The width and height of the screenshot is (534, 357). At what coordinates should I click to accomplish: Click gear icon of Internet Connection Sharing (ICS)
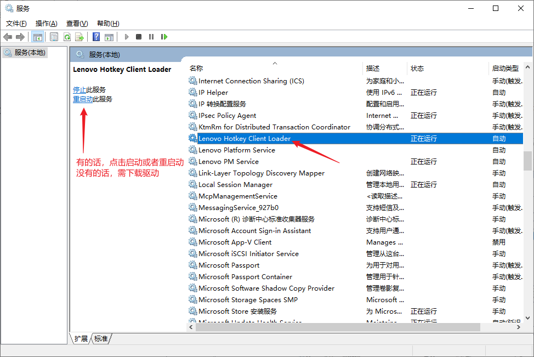point(193,81)
